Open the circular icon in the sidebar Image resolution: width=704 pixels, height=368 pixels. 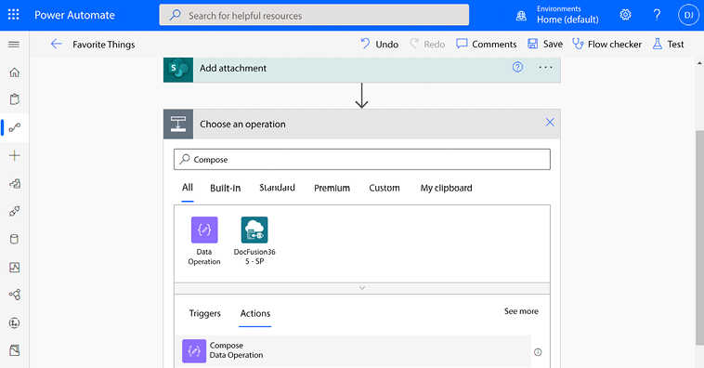(14, 323)
